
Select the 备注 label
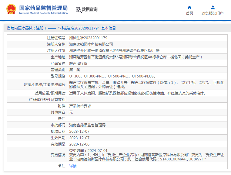pyautogui.click(x=62, y=118)
